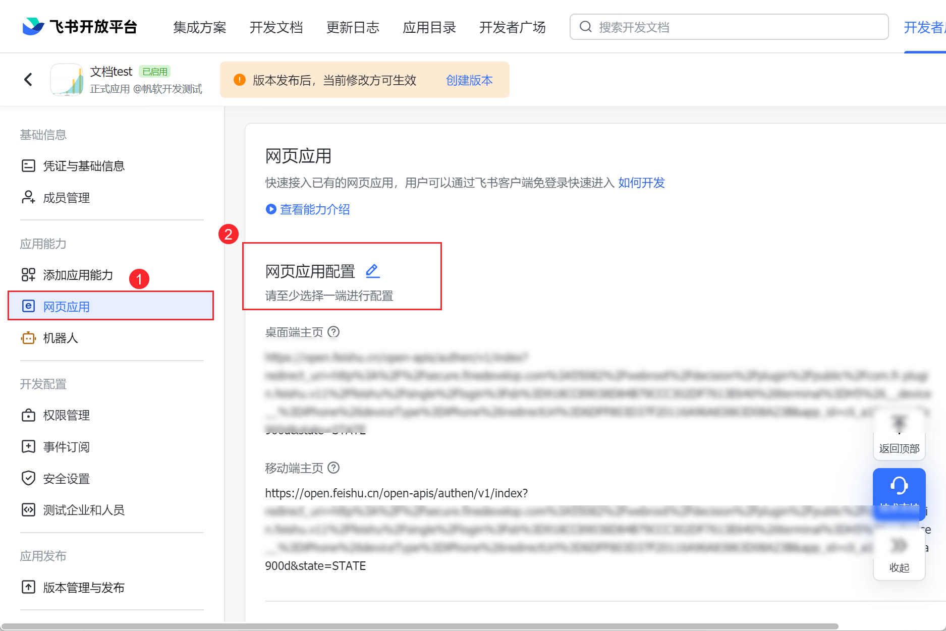
Task: Click the 成员管理 person icon
Action: point(28,197)
